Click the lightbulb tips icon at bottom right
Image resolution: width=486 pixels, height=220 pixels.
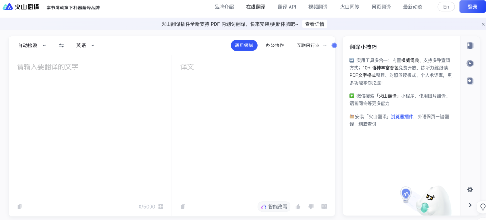pos(483,206)
